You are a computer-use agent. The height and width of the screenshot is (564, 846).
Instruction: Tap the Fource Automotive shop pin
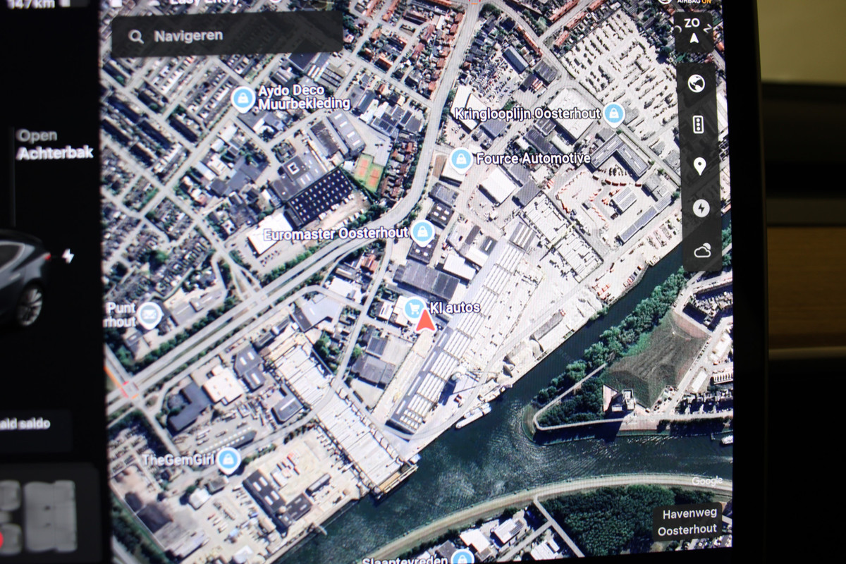(x=461, y=159)
